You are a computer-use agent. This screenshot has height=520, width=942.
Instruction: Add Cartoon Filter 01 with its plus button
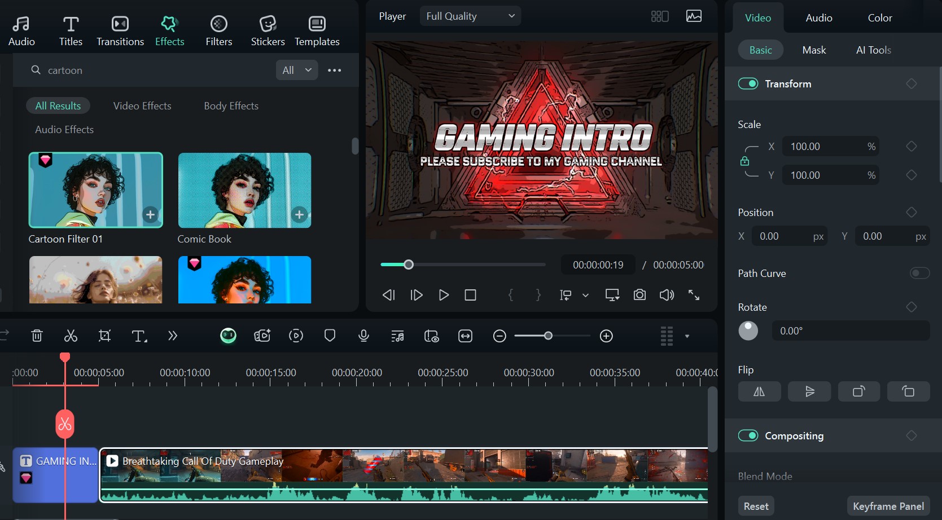point(150,215)
